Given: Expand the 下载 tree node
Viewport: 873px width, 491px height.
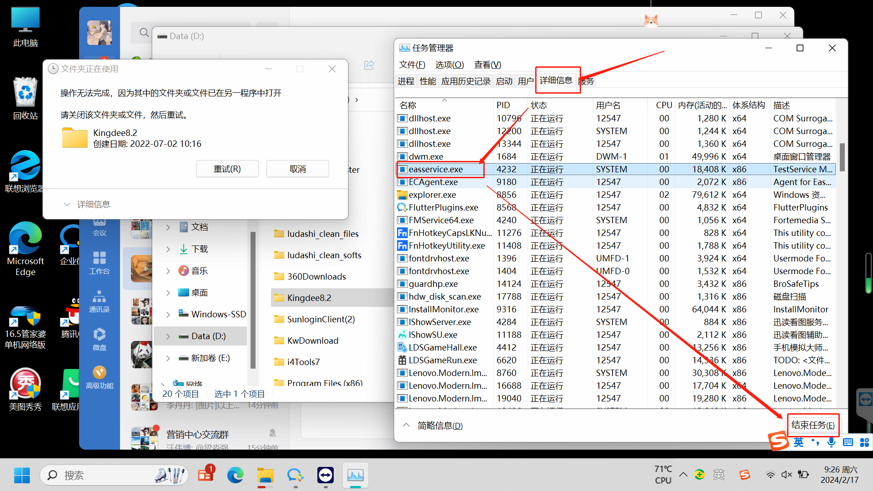Looking at the screenshot, I should point(168,249).
